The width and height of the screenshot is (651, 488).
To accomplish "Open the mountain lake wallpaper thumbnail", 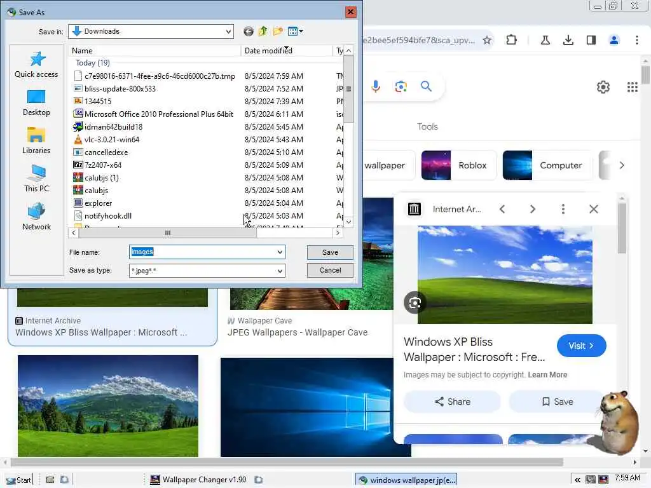I will (x=108, y=406).
